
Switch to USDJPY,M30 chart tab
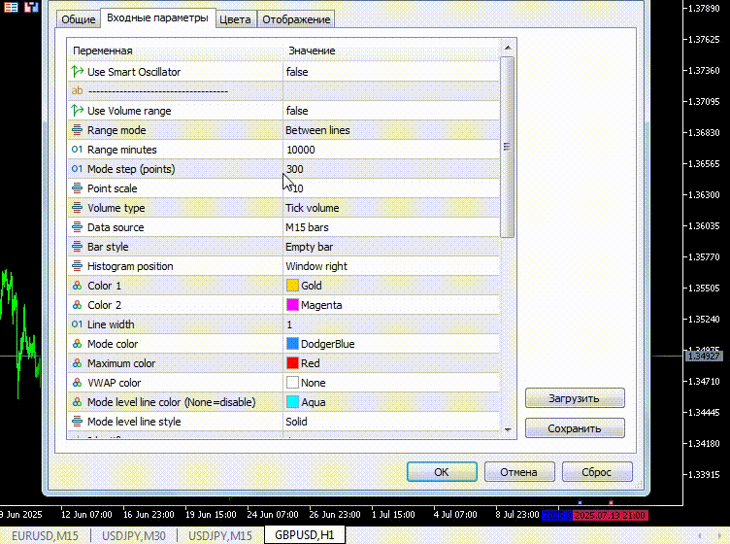[x=134, y=535]
